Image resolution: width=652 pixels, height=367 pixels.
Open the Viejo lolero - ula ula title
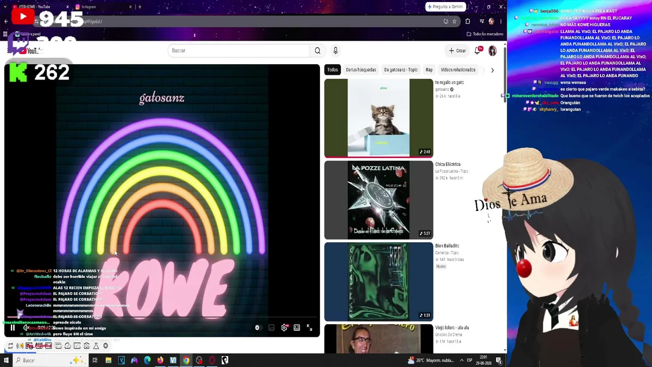coord(452,328)
